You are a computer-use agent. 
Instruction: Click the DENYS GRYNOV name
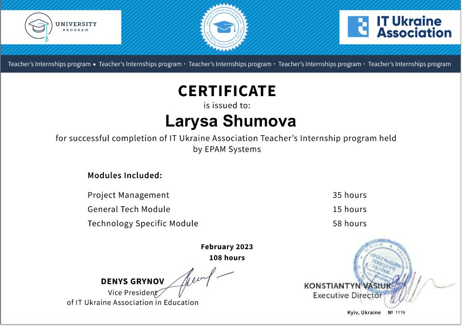[x=132, y=281]
